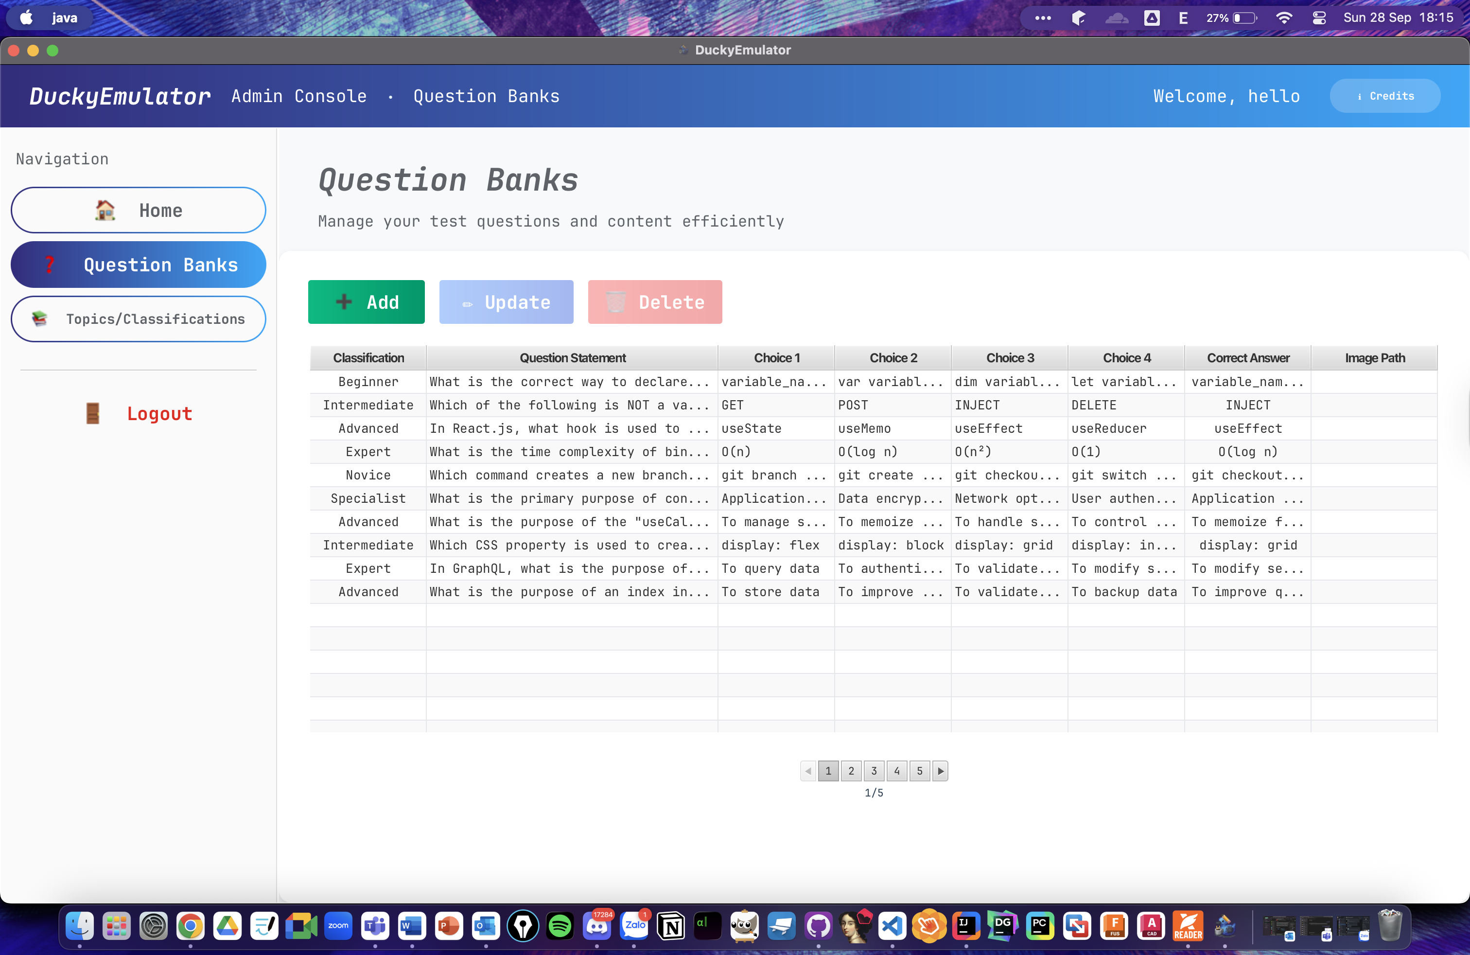This screenshot has height=955, width=1470.
Task: Click the Update button
Action: (x=506, y=302)
